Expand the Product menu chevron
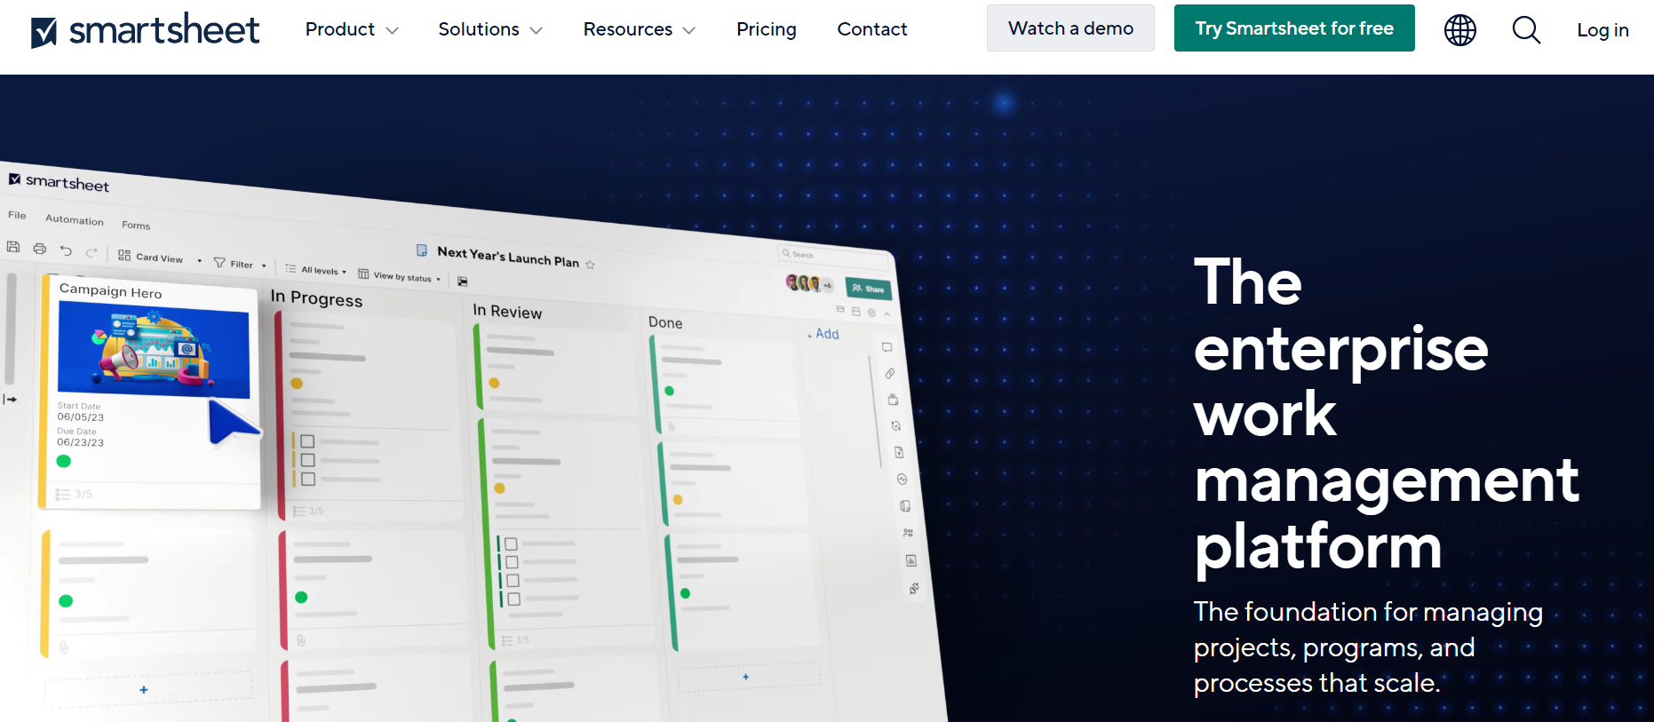 (392, 31)
